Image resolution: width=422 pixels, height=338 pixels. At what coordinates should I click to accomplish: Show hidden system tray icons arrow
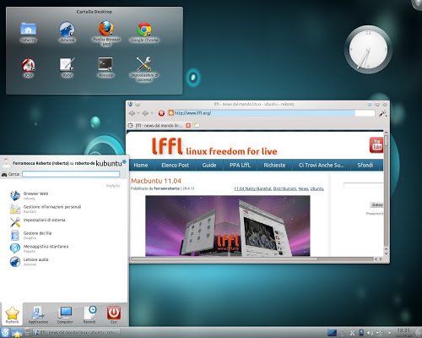(389, 333)
